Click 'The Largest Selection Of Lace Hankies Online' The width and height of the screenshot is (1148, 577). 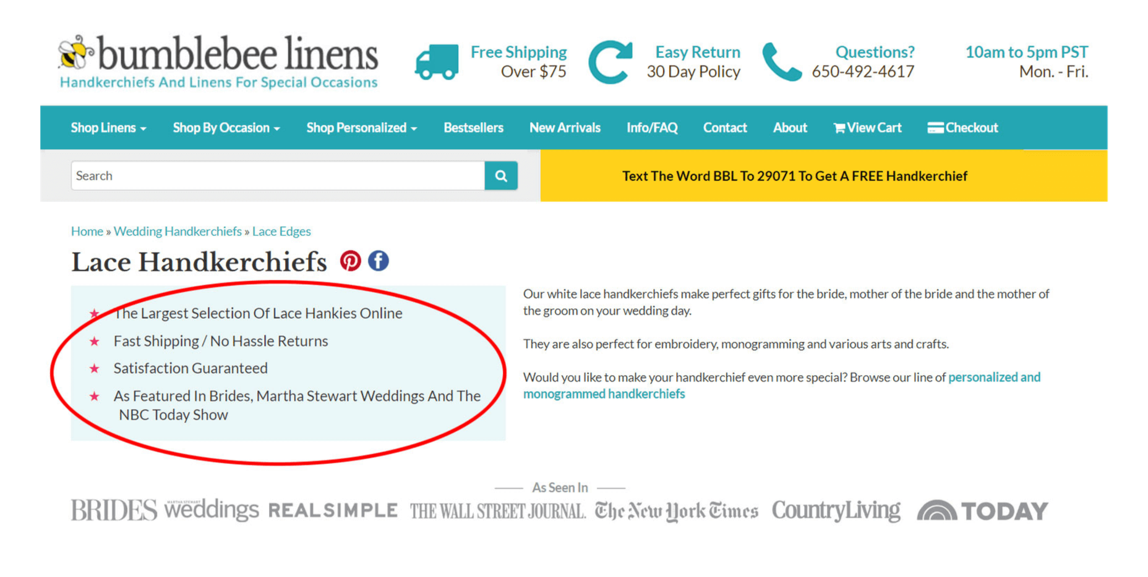pos(258,313)
